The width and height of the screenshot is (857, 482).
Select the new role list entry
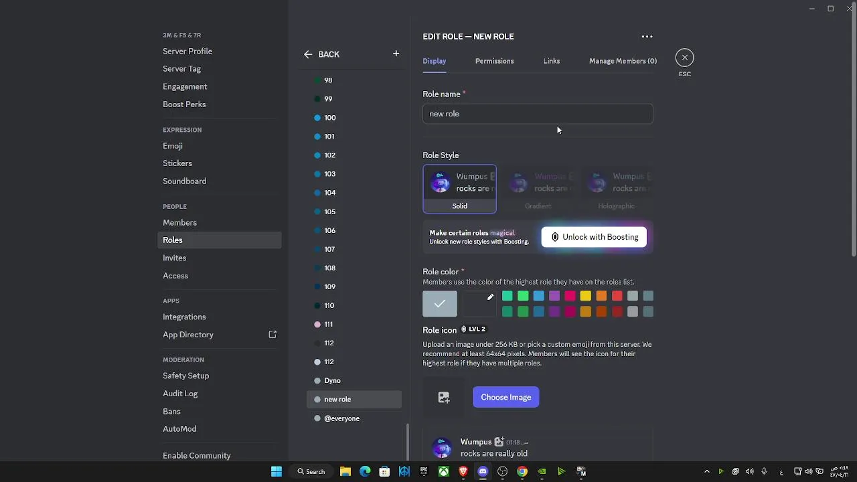pos(354,400)
